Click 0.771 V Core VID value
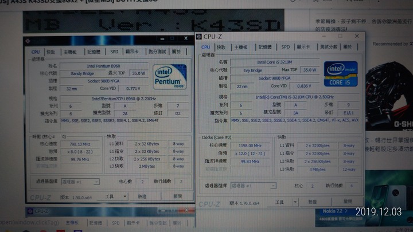The width and height of the screenshot is (413, 232). (133, 89)
